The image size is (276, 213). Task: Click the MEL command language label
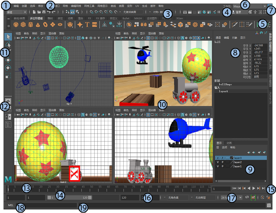11,205
